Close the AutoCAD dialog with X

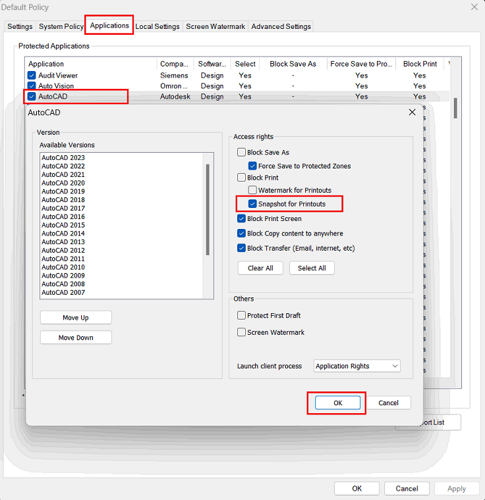412,113
